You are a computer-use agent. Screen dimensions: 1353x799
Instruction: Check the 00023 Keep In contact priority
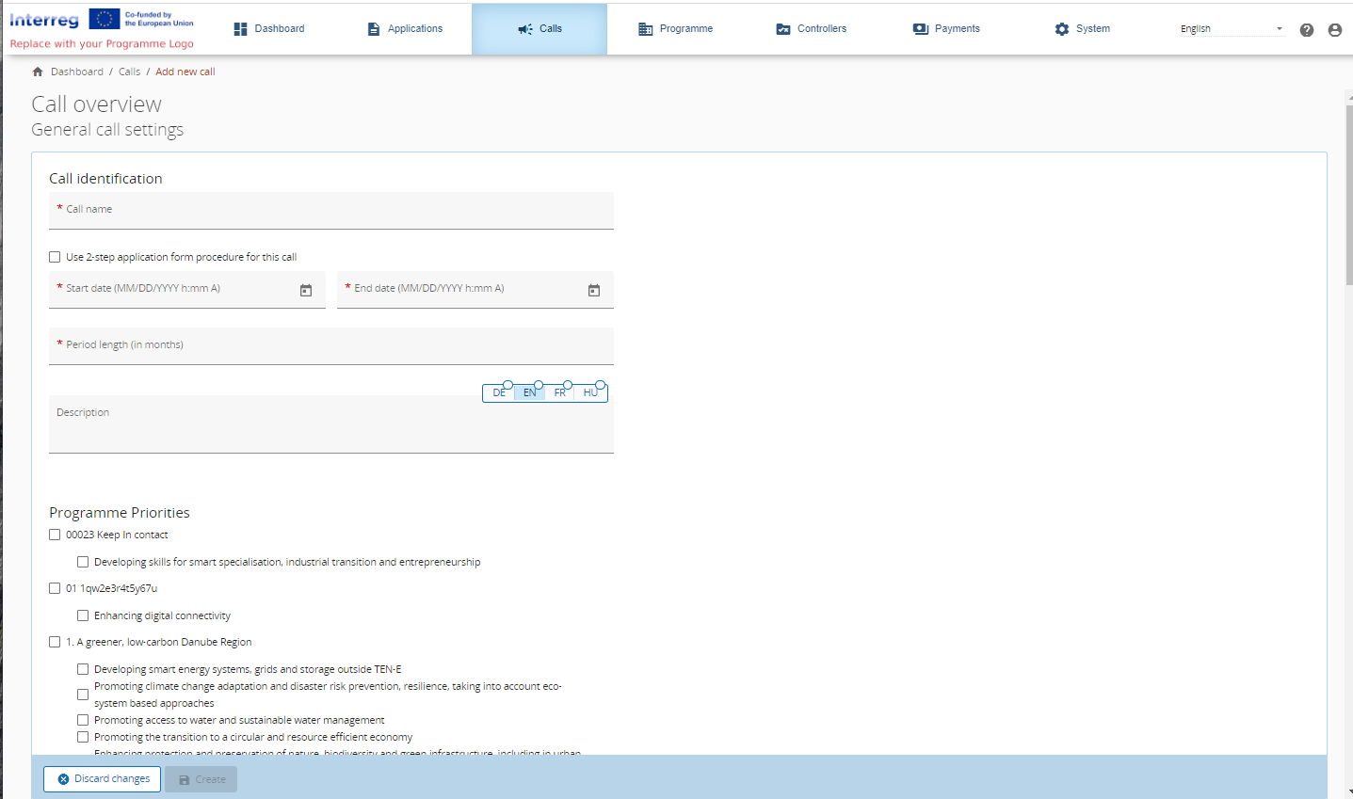(55, 535)
